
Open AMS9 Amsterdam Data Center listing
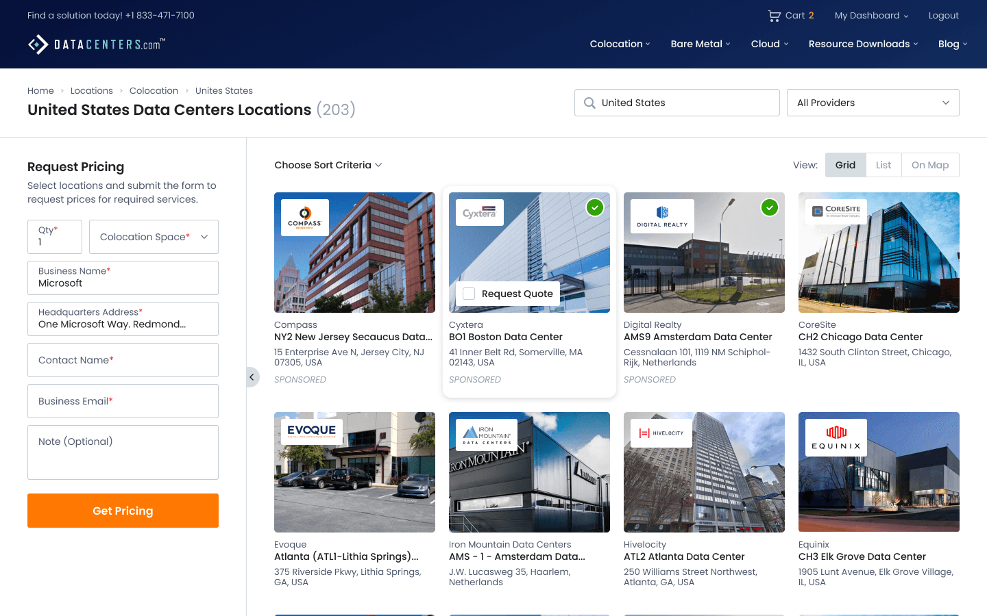pos(698,337)
